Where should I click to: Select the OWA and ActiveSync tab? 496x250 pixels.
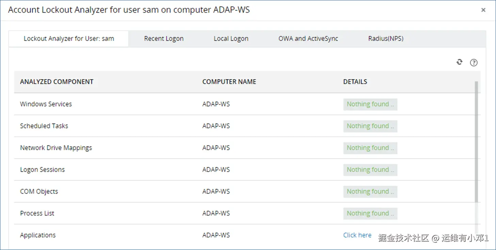[x=308, y=39]
